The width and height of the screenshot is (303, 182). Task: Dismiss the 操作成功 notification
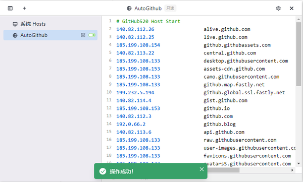(201, 169)
